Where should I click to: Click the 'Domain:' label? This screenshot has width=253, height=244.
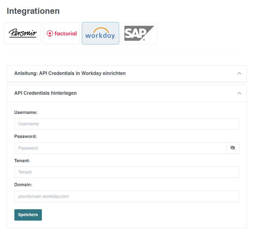click(x=23, y=185)
